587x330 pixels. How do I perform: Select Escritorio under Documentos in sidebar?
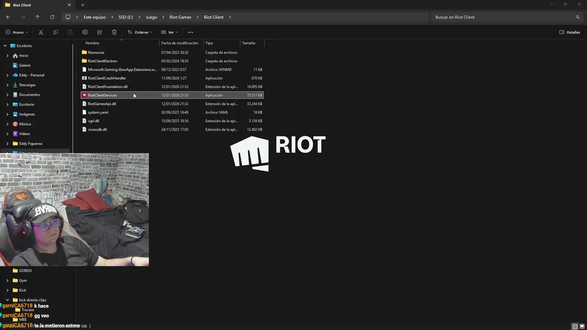(27, 104)
